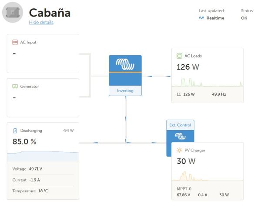Click the Inverting status label
261x211 pixels.
(x=125, y=90)
